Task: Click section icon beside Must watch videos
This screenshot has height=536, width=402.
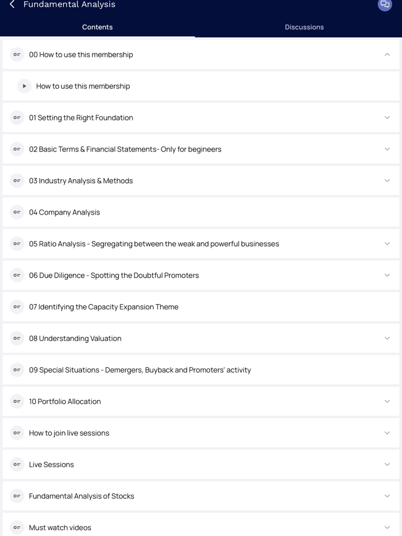Action: (17, 527)
